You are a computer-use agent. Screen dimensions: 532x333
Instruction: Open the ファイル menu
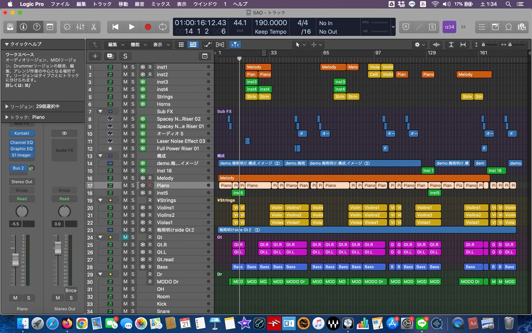[60, 4]
